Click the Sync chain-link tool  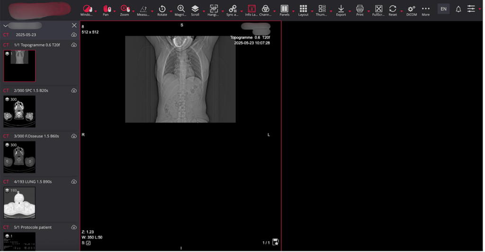click(233, 9)
